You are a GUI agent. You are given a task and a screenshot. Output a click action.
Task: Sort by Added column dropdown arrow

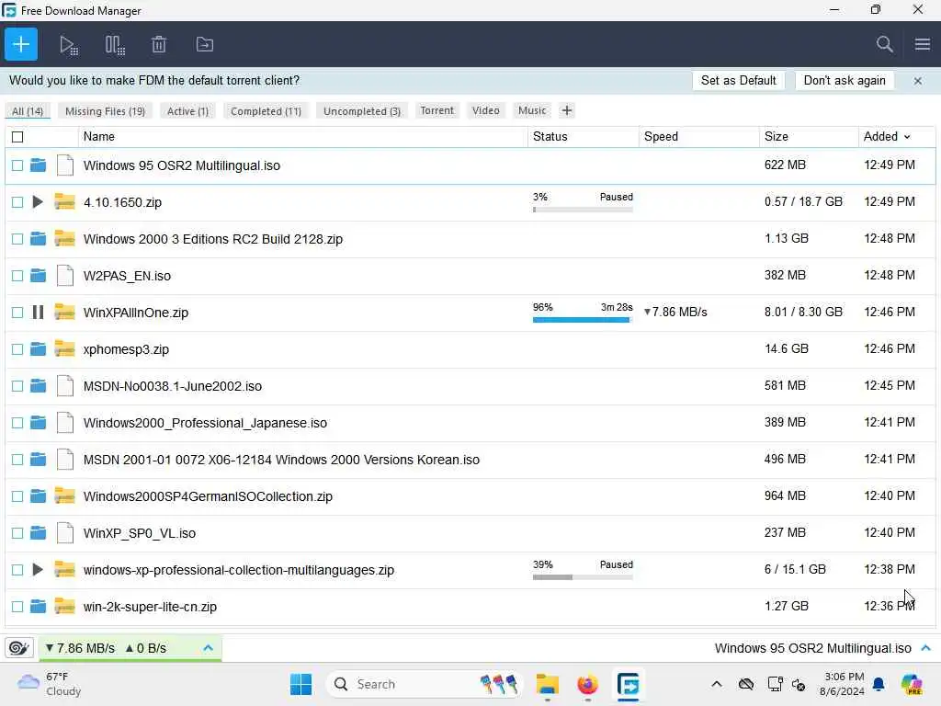pos(907,137)
